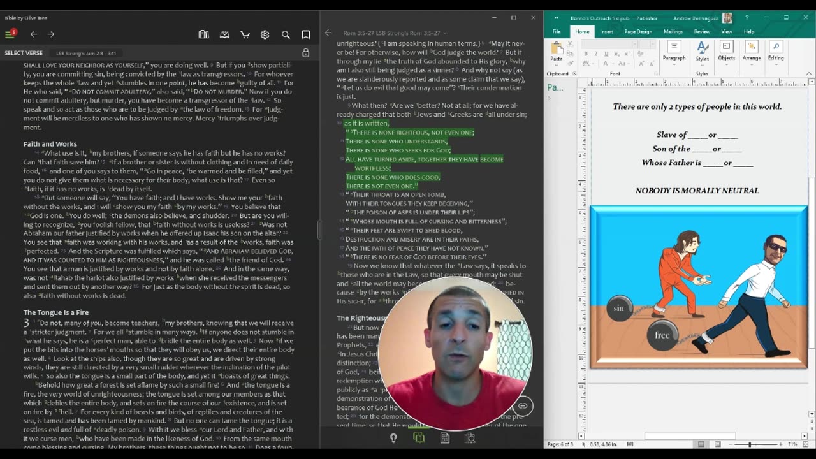Go forward with the right arrow in Olive Tree toolbar
The height and width of the screenshot is (459, 816).
pyautogui.click(x=51, y=34)
